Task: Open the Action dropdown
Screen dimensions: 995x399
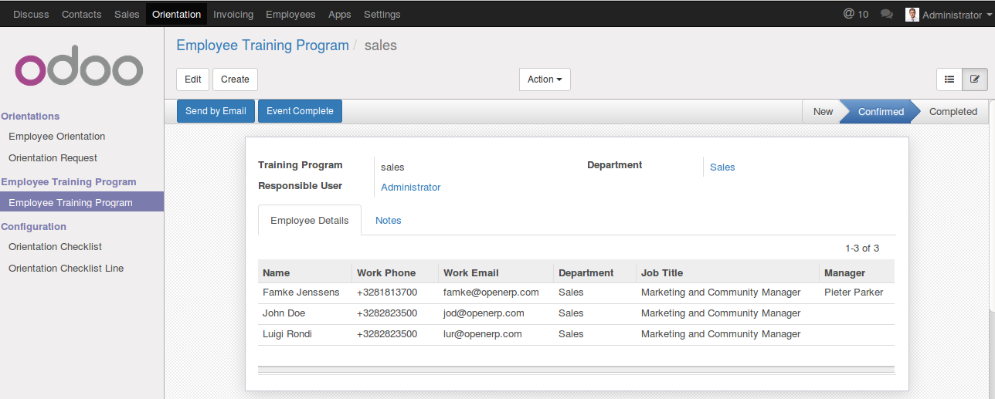Action: coord(545,79)
